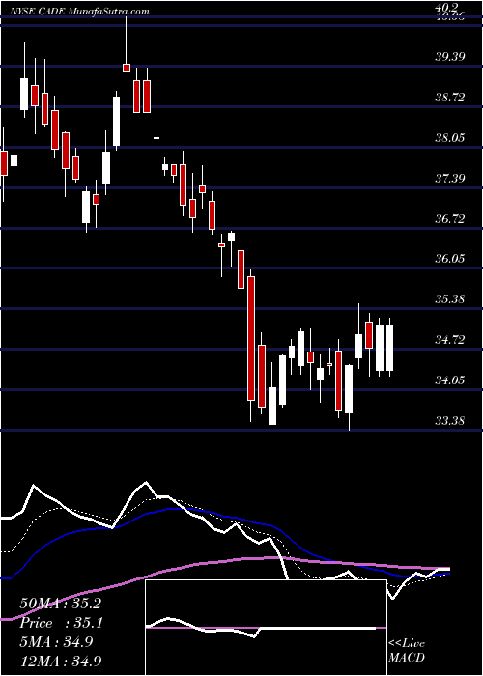This screenshot has width=483, height=676.
Task: Click the 39.39 price axis label
Action: click(x=450, y=57)
